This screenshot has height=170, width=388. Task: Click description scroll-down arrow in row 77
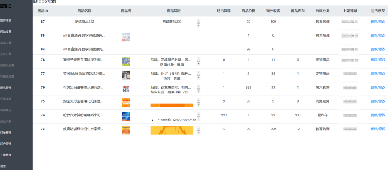pos(199,77)
